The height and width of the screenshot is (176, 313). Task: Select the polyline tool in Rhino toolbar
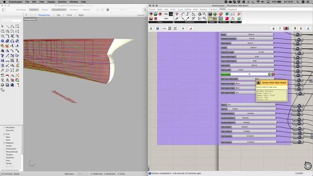12,26
